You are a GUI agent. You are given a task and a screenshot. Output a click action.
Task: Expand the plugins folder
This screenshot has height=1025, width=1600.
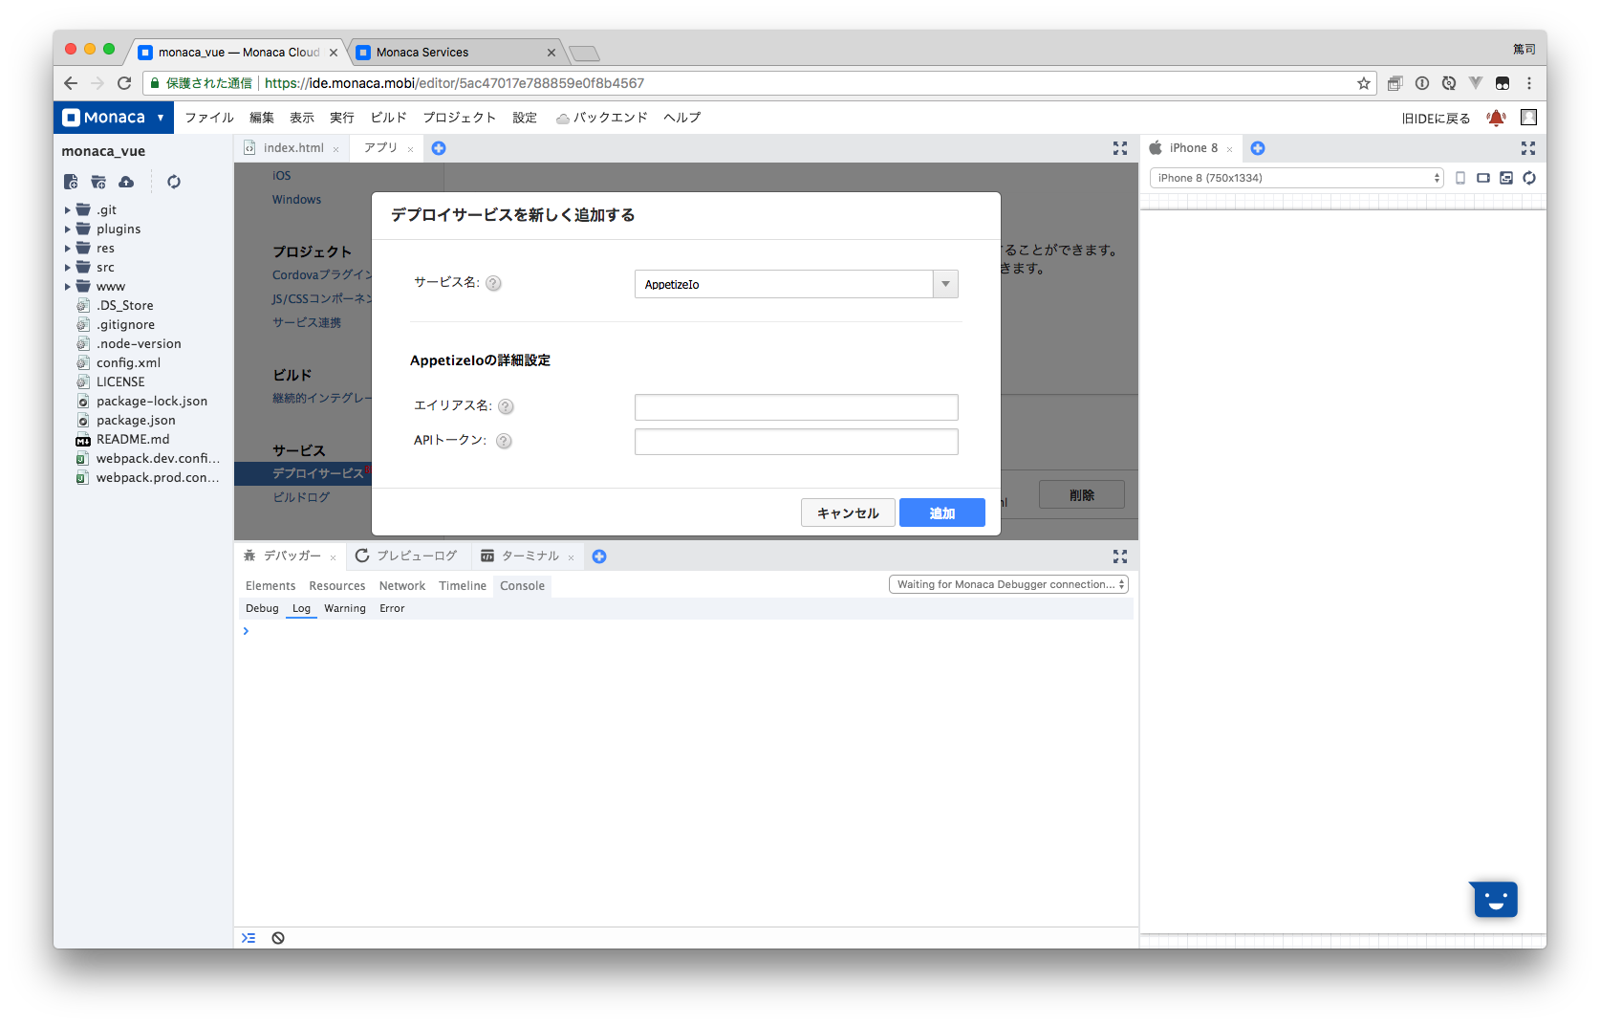tap(67, 229)
